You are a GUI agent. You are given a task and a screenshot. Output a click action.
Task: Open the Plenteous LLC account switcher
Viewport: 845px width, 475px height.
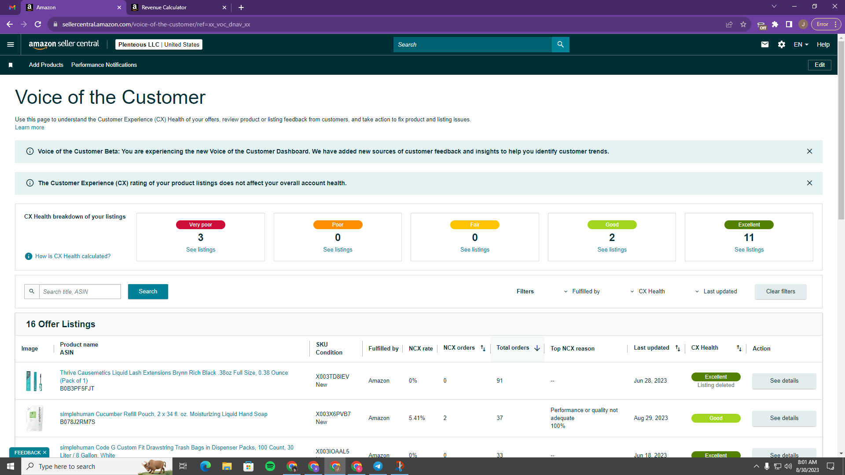pos(159,44)
